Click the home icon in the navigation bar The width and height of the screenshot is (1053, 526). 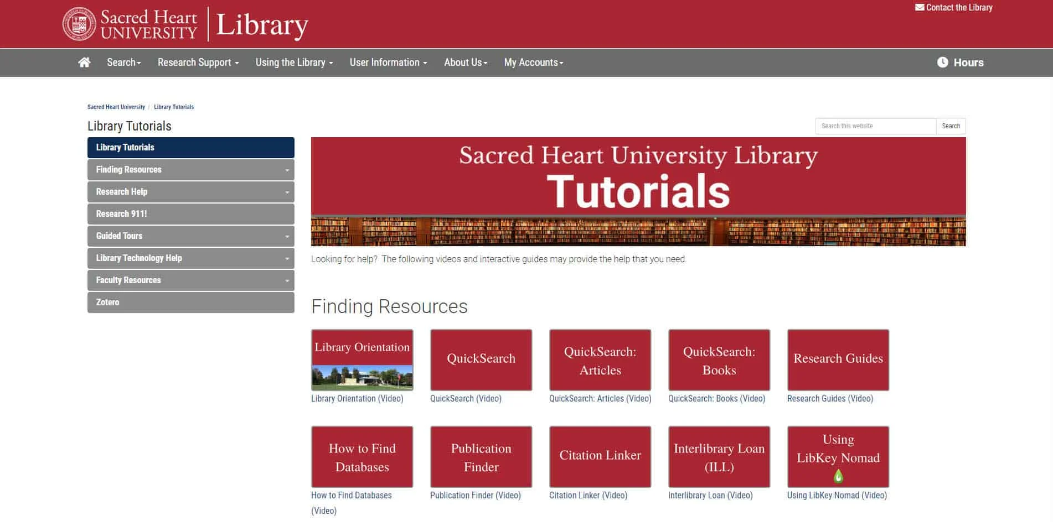tap(84, 62)
